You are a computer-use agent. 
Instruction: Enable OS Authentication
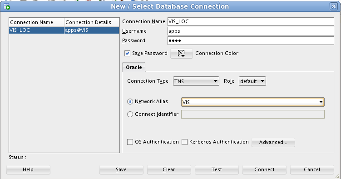[130, 142]
